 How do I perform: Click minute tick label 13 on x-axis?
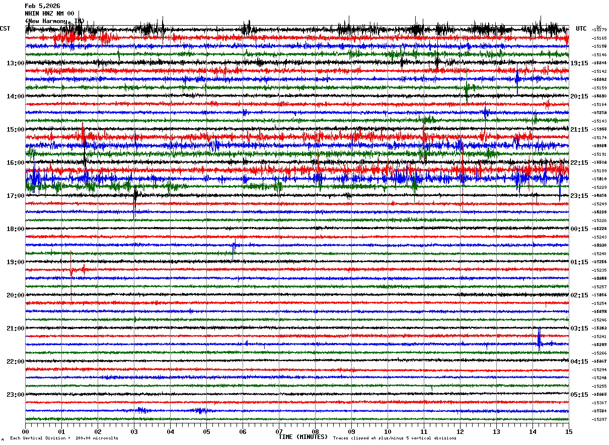[x=496, y=431]
